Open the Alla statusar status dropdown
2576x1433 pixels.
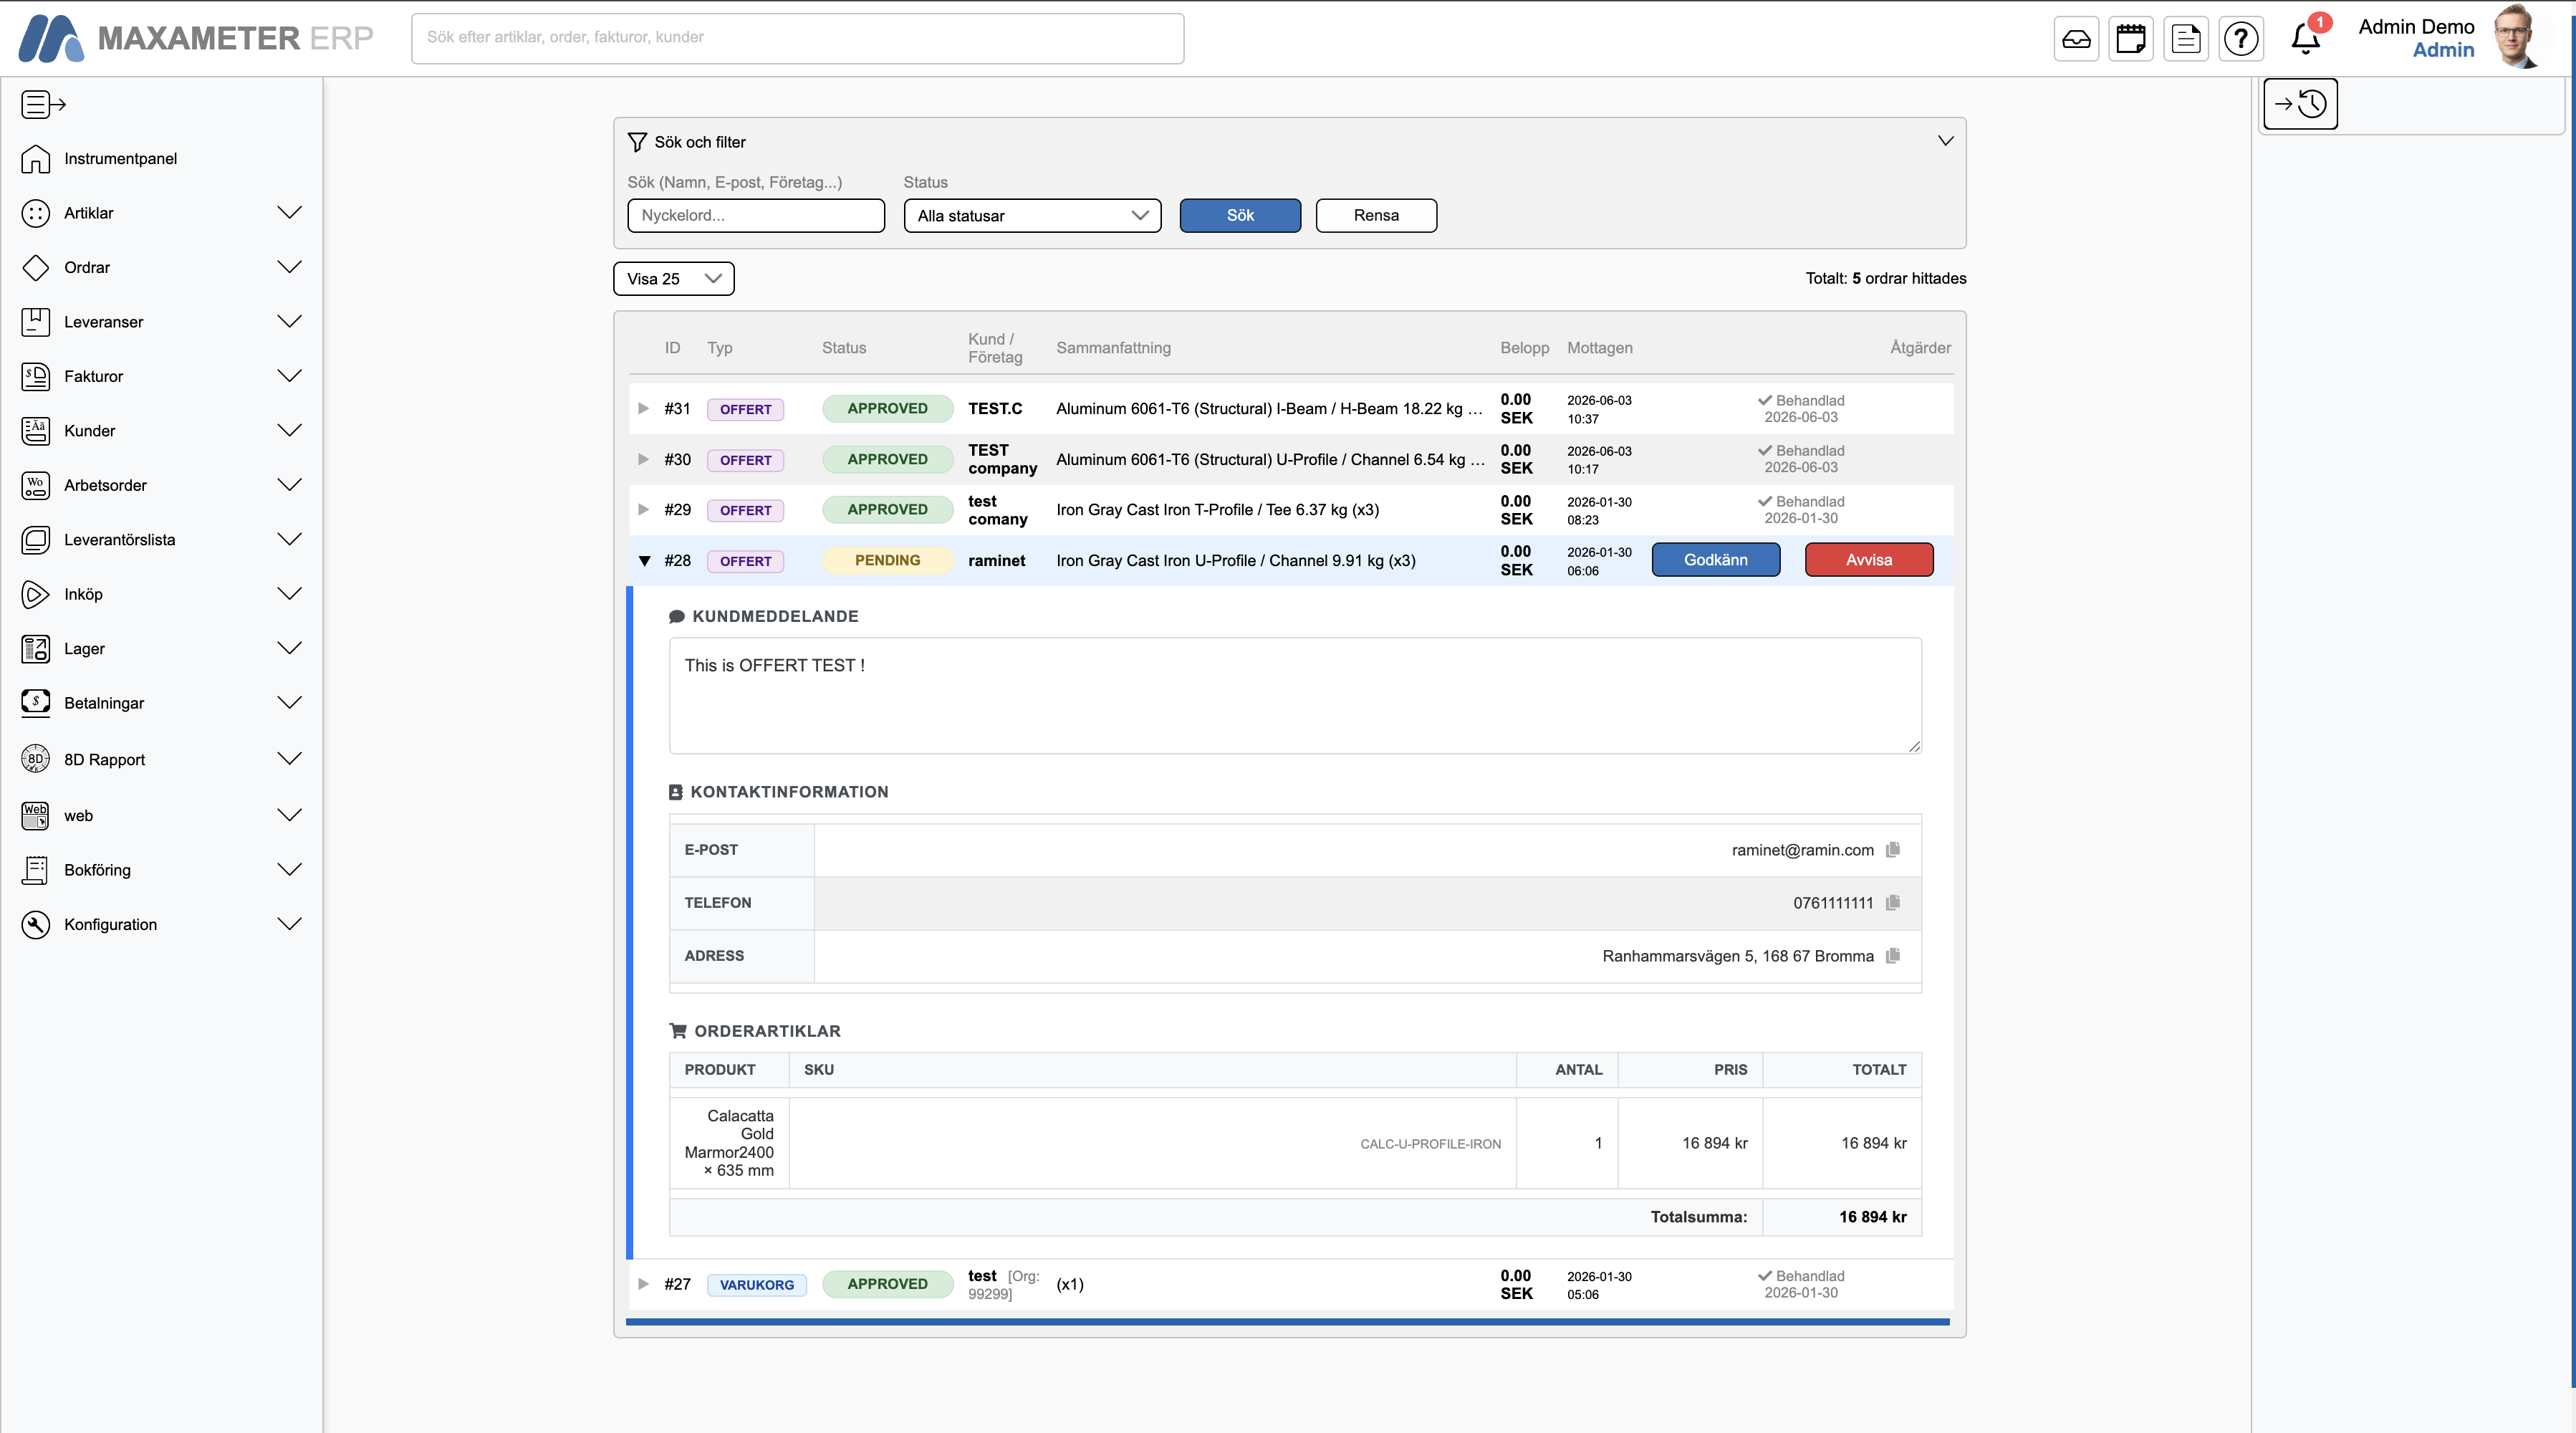[x=1032, y=216]
